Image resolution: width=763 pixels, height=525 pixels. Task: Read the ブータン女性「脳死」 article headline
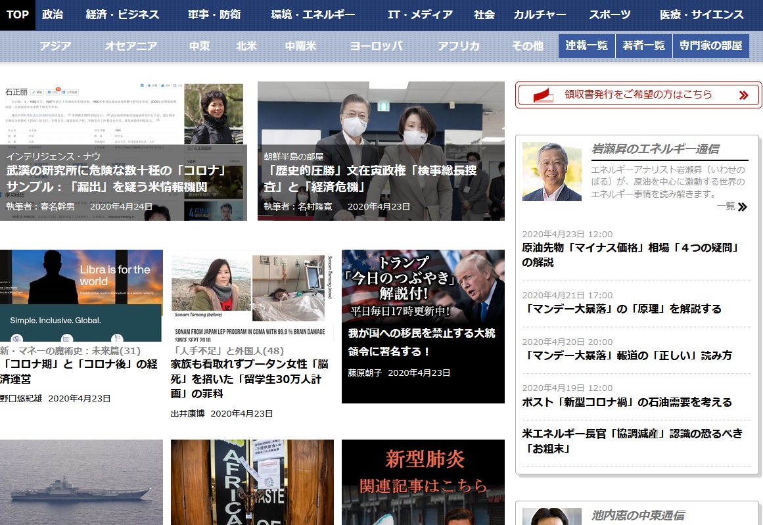coord(250,378)
